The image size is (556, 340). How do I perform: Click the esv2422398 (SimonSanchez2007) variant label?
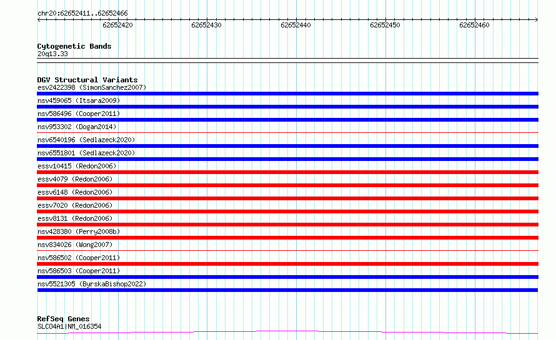(92, 87)
